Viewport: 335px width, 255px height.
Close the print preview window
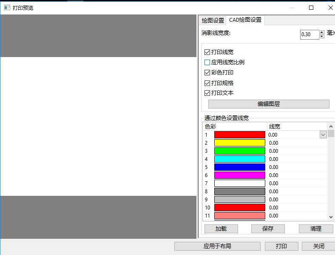pyautogui.click(x=330, y=8)
